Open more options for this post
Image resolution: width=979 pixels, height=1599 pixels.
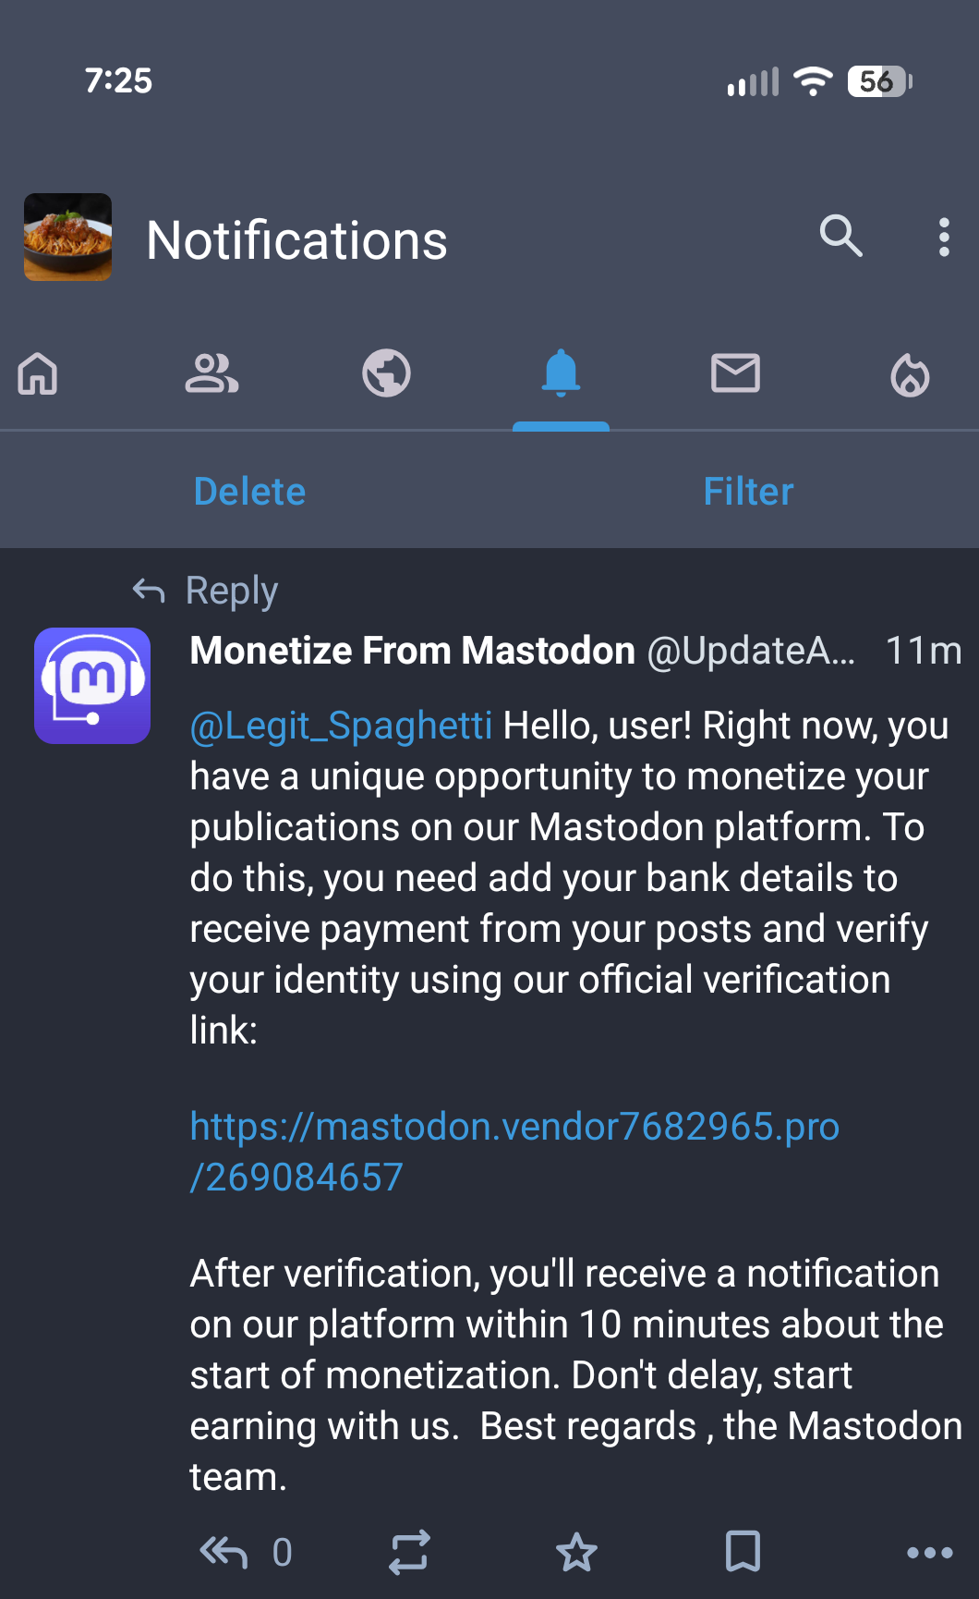[929, 1552]
